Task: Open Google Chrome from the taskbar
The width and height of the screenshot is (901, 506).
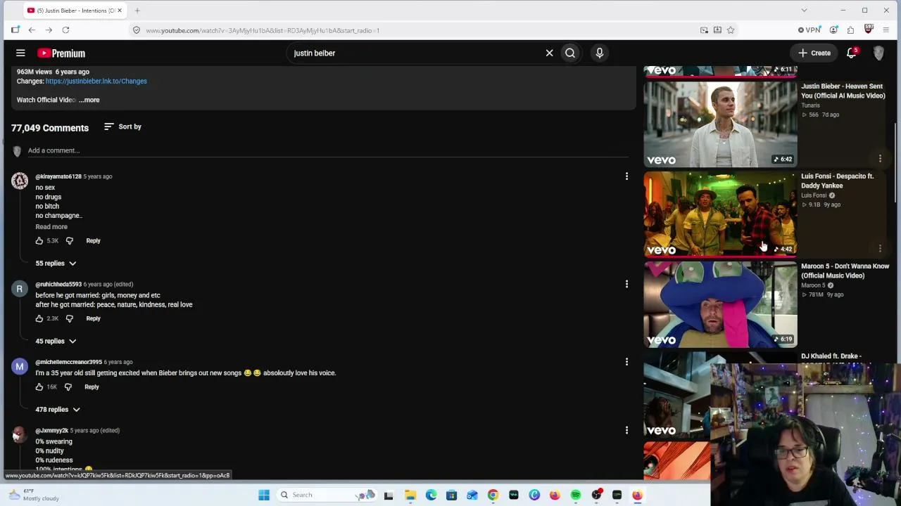Action: coord(493,495)
